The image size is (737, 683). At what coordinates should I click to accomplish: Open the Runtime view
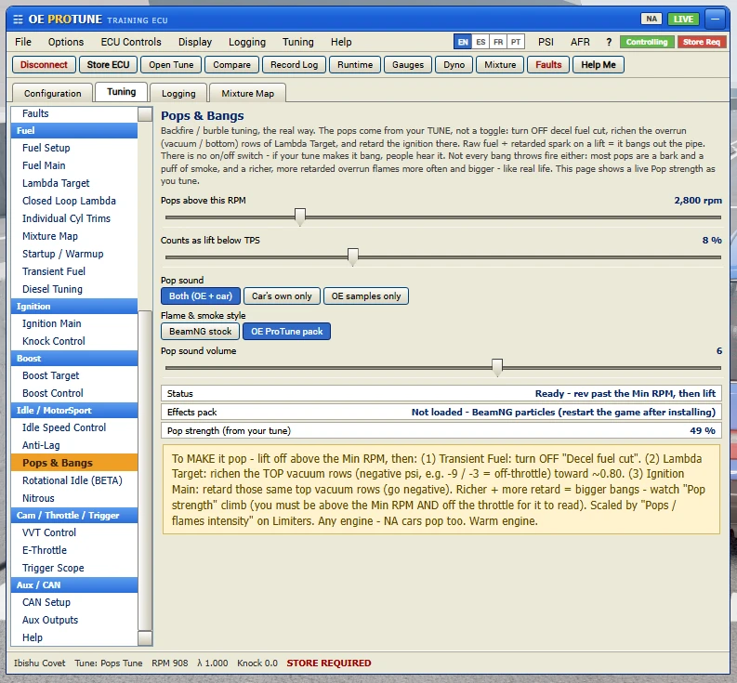355,64
